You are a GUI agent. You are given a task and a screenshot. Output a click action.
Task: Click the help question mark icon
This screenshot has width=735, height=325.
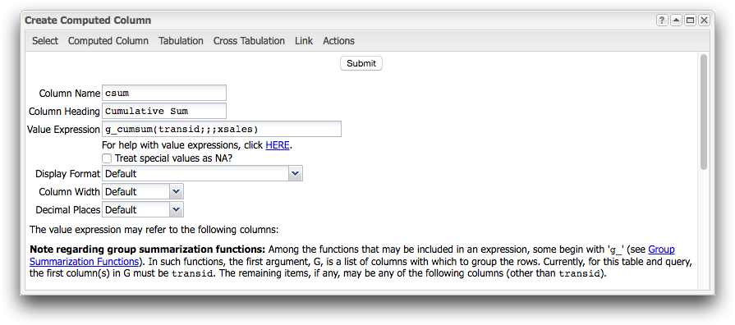661,21
